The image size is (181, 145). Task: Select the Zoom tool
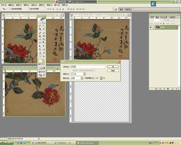click(x=43, y=56)
